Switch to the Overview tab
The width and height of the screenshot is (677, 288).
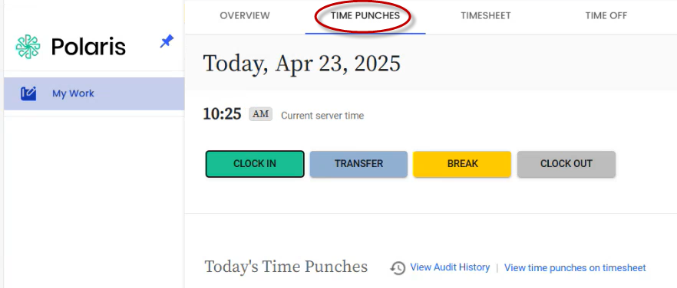click(245, 16)
